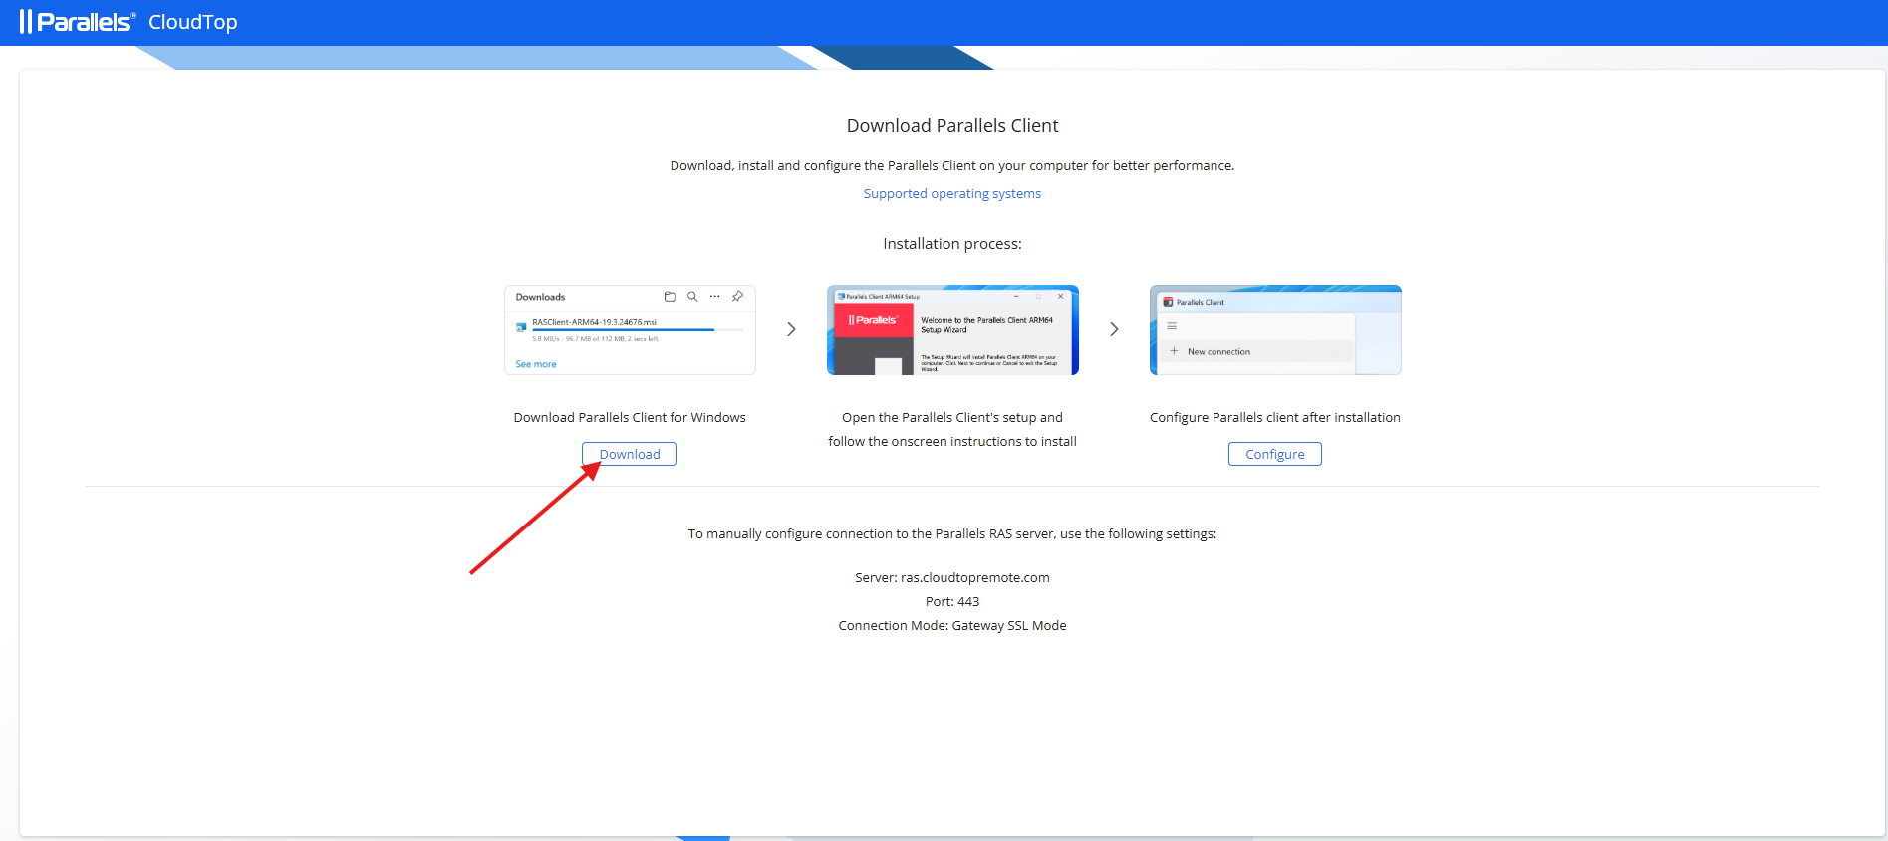Click the "New connection" item in the client thumbnail
This screenshot has width=1888, height=841.
1218,352
